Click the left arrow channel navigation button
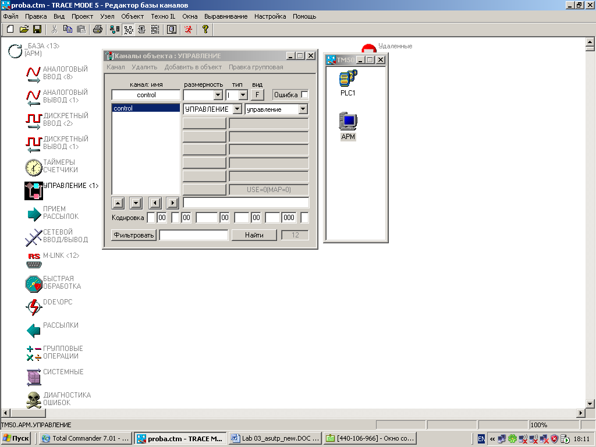596x447 pixels. 155,203
